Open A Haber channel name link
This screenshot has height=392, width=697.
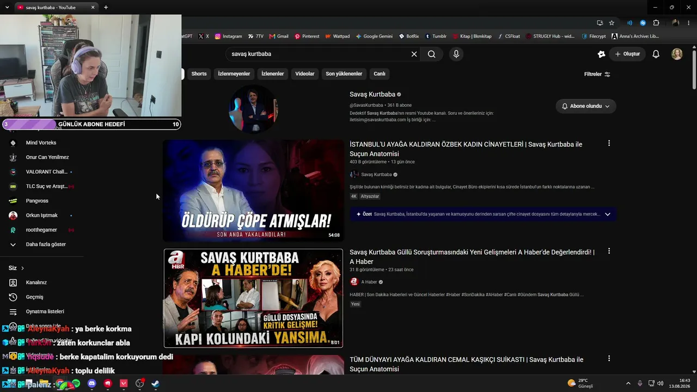(x=369, y=282)
